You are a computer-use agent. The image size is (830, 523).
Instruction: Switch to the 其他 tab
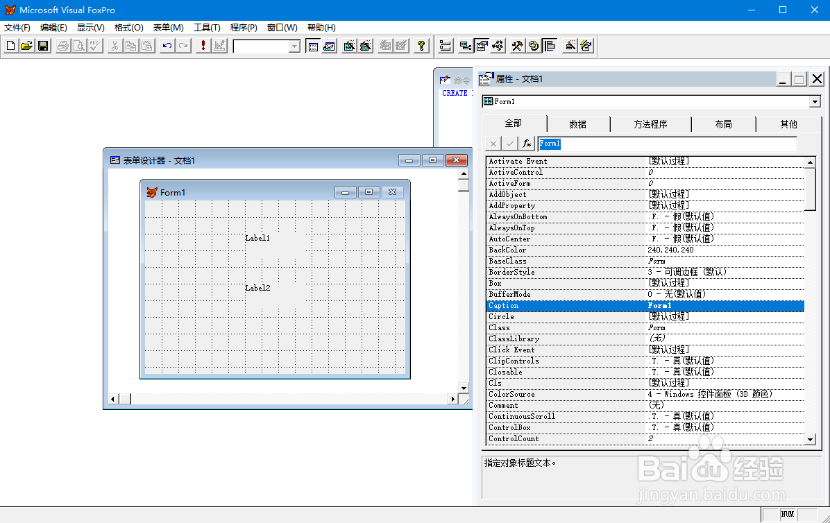click(x=788, y=124)
